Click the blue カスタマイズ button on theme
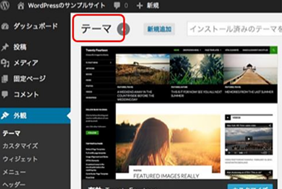The image size is (282, 189). [x=250, y=187]
